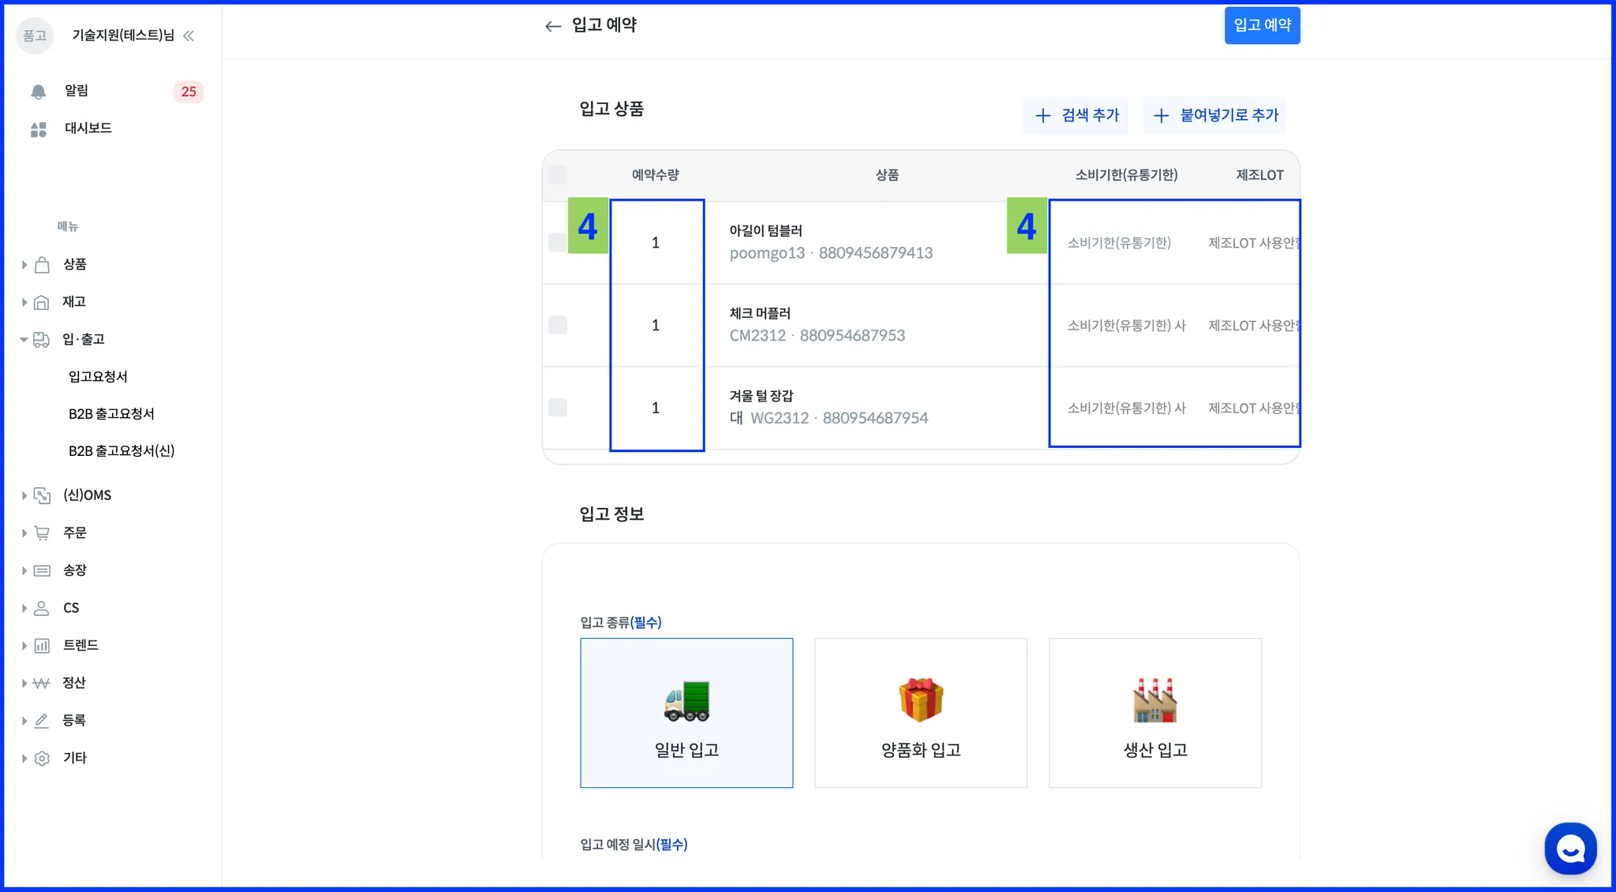
Task: Click the 검색 추가 button
Action: tap(1075, 115)
